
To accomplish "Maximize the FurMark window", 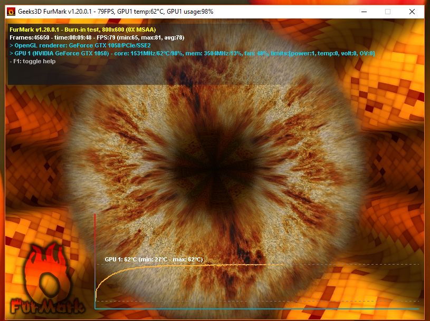I will (388, 12).
